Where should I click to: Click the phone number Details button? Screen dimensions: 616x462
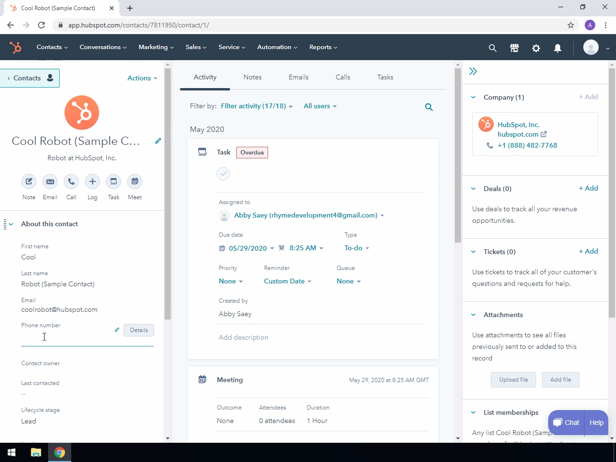[139, 330]
